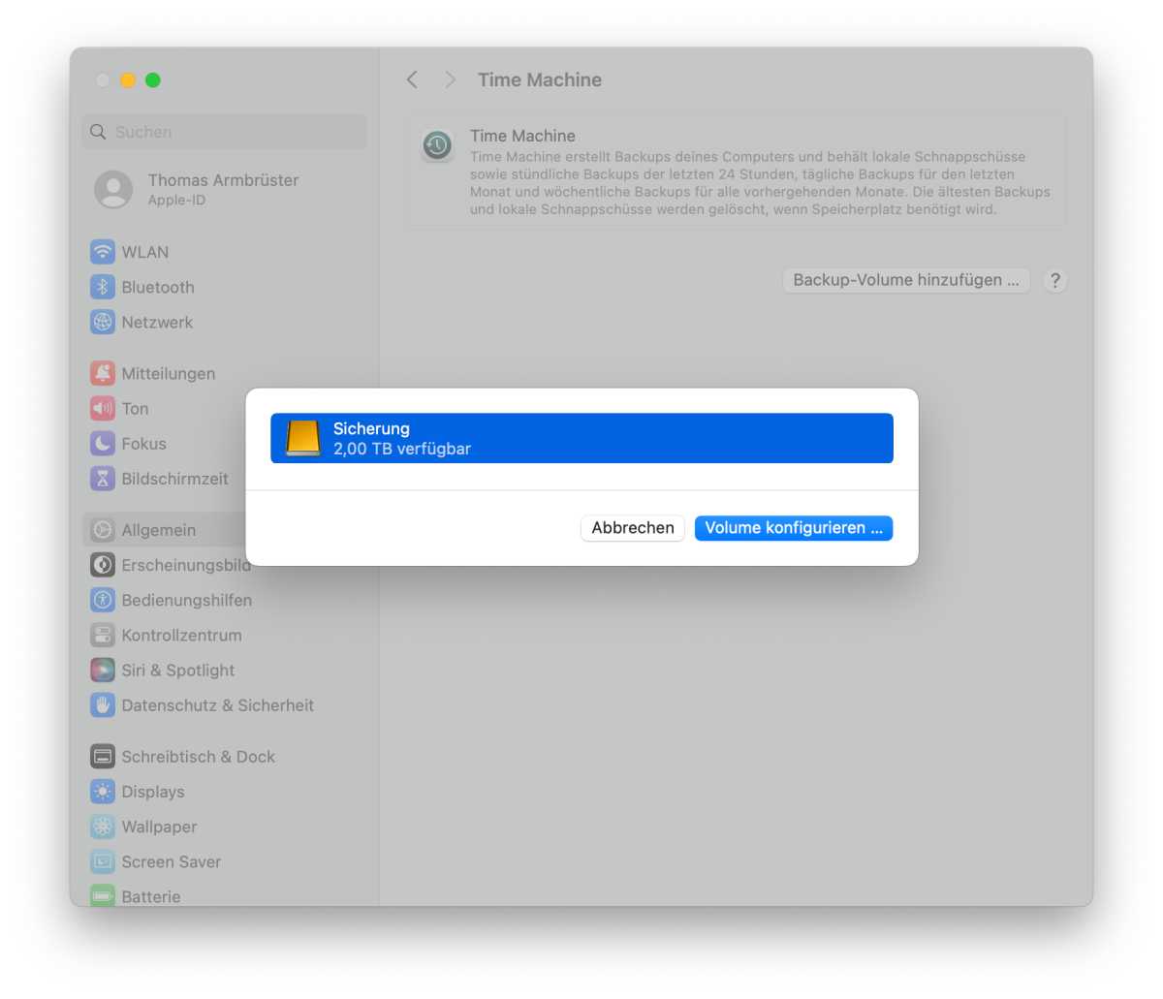Click the Thomas Armbrüster avatar icon
This screenshot has height=999, width=1163.
tap(113, 189)
